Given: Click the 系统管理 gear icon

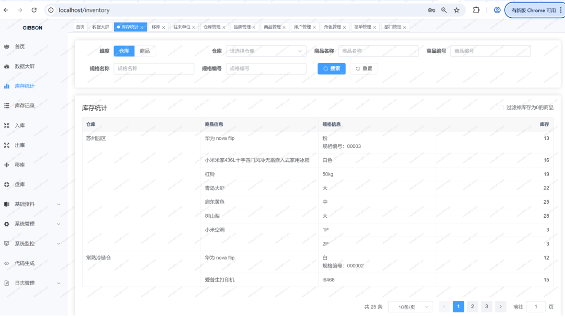Looking at the screenshot, I should click(6, 224).
